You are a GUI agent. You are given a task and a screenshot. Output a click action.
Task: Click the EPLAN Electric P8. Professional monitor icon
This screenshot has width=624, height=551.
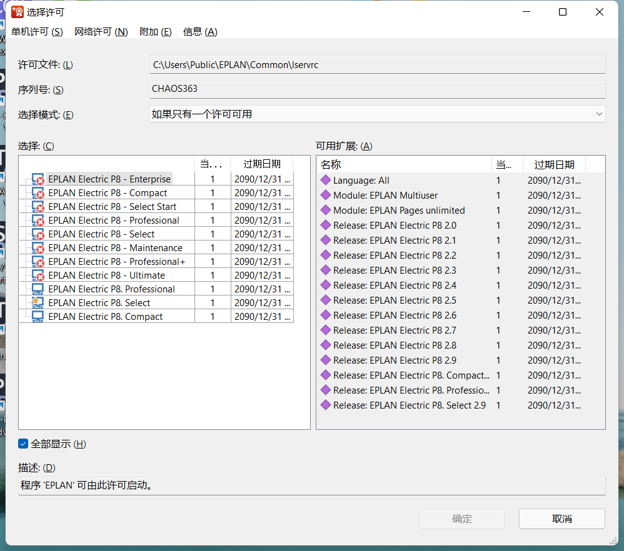(x=38, y=289)
